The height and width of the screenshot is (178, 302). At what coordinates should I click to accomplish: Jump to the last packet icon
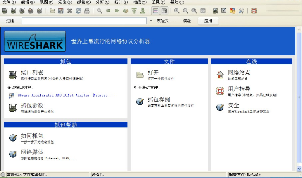(143, 10)
